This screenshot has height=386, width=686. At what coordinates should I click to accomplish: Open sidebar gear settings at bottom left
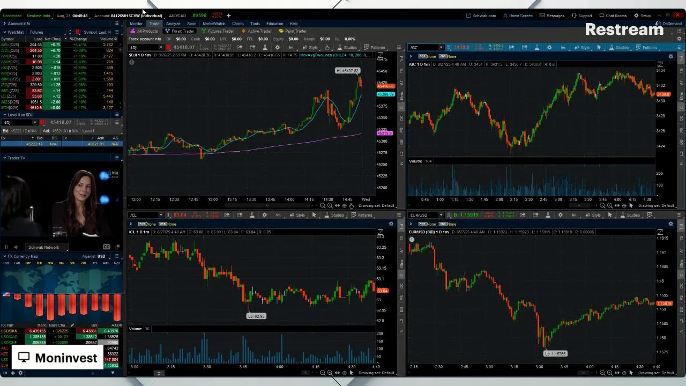(20, 373)
